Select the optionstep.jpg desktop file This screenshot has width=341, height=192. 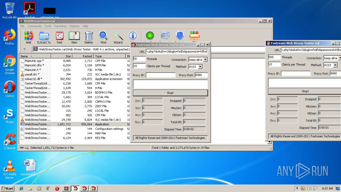tap(50, 12)
